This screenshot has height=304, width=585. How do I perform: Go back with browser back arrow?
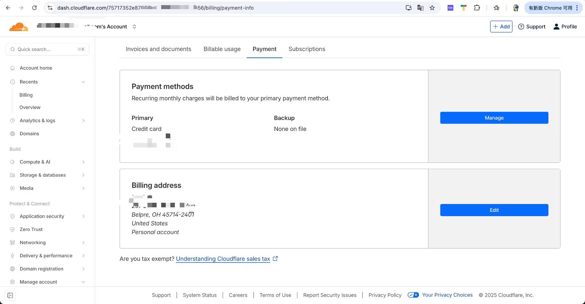[x=8, y=8]
